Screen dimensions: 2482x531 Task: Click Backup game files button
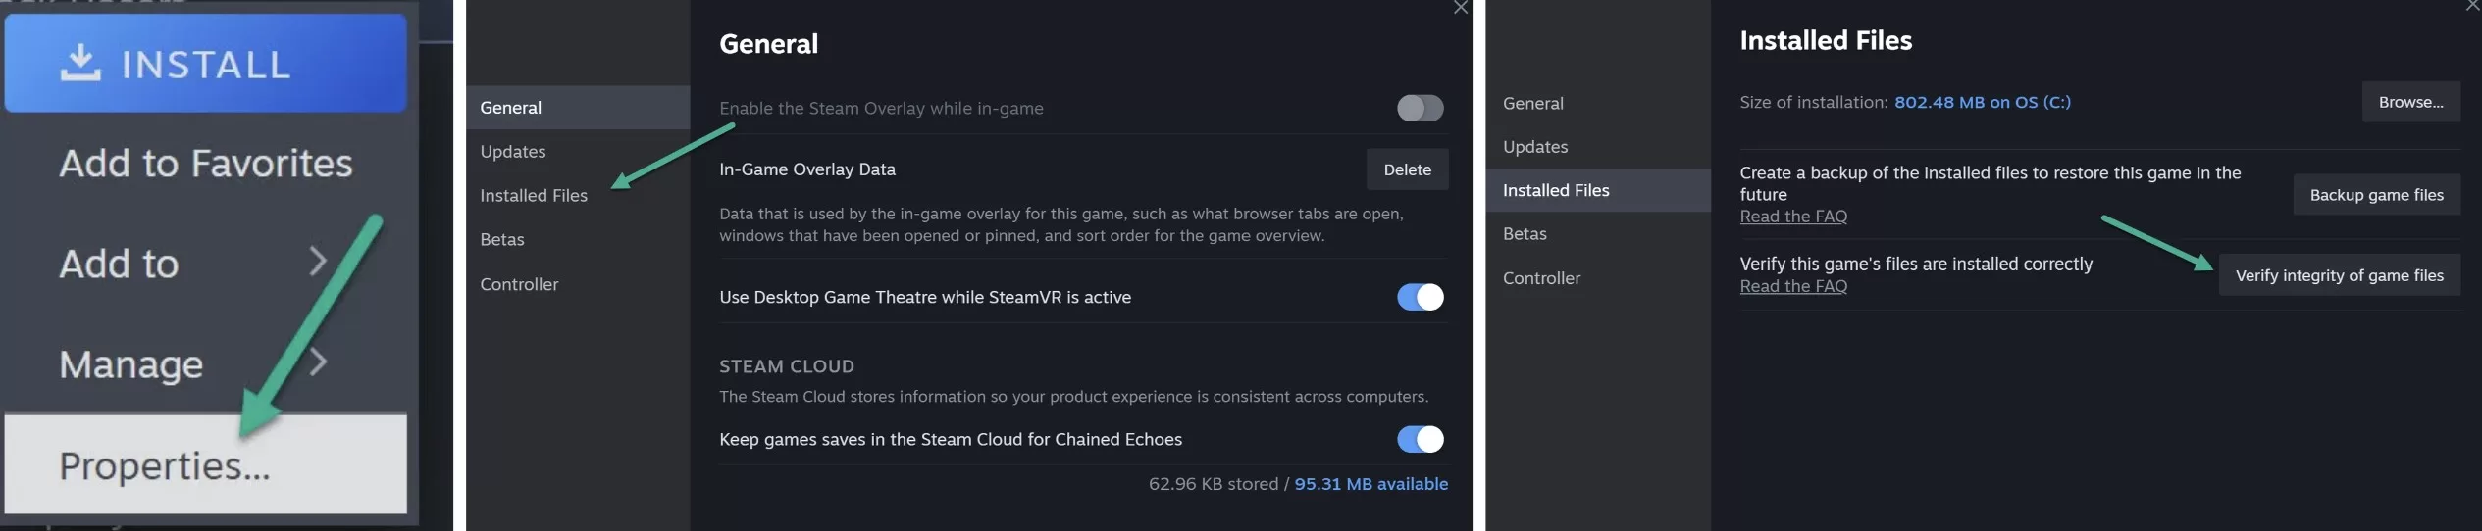click(2376, 195)
